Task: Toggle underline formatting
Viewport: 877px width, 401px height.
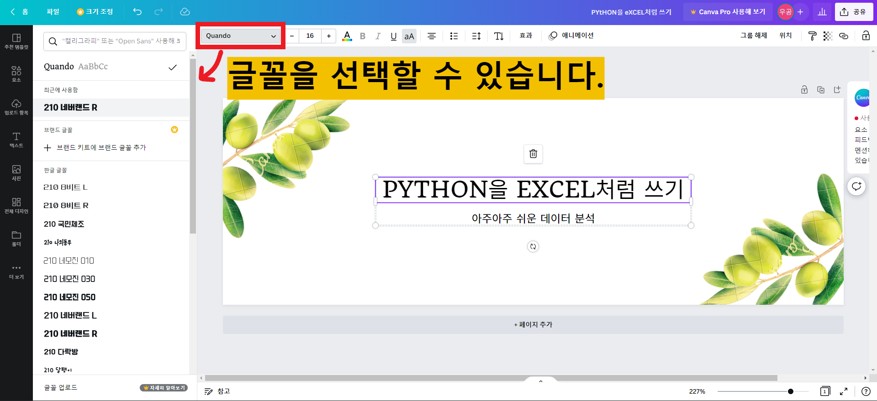Action: 393,36
